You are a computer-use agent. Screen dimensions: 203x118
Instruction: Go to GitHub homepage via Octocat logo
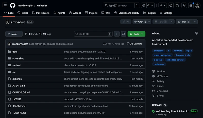click(x=13, y=5)
